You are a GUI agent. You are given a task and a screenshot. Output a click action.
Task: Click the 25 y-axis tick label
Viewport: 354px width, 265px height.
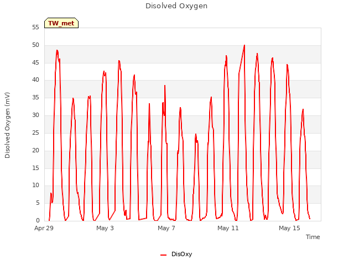pyautogui.click(x=35, y=132)
